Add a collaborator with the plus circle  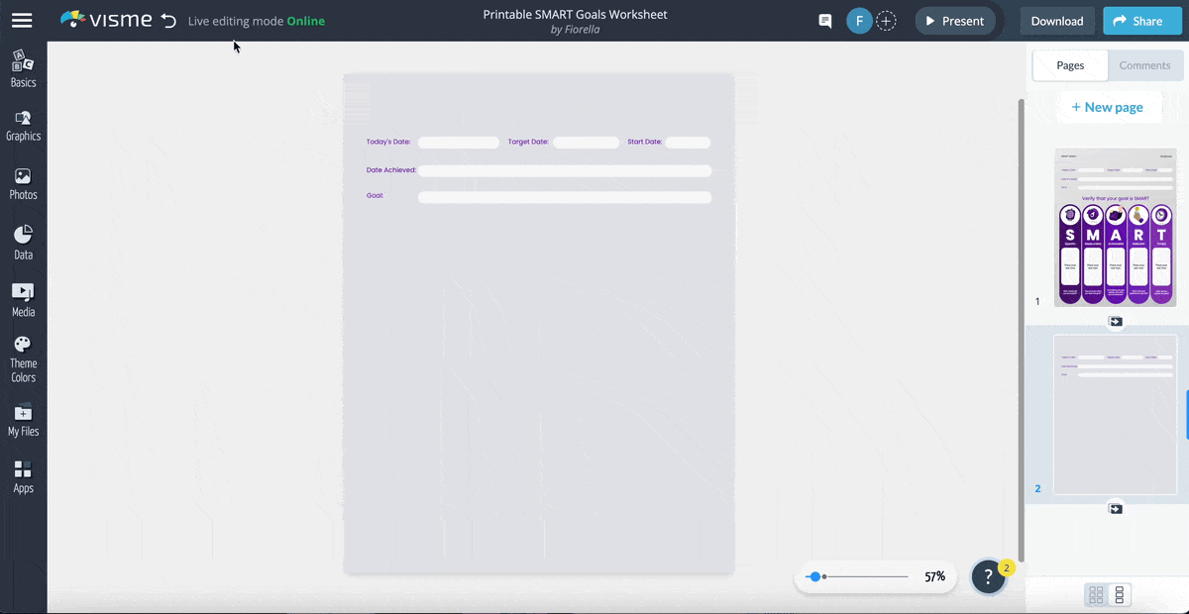[x=887, y=21]
